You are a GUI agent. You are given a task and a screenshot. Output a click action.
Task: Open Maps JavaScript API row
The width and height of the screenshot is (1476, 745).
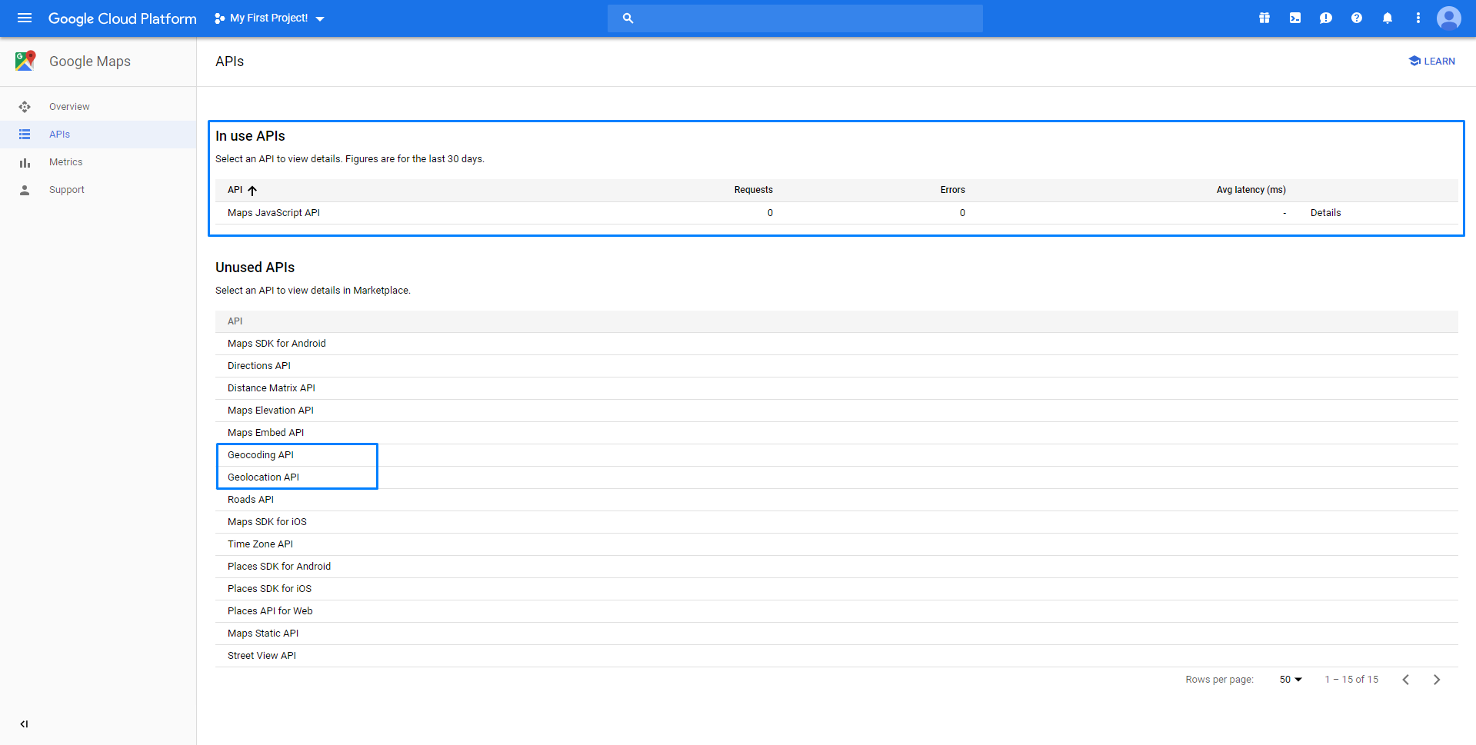pos(837,213)
